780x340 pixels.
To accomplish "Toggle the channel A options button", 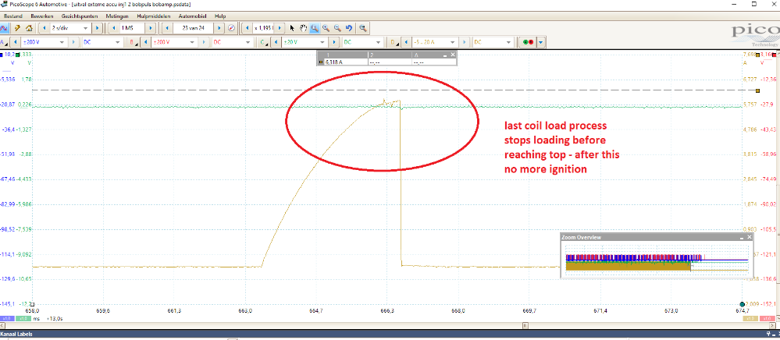I will [x=5, y=42].
